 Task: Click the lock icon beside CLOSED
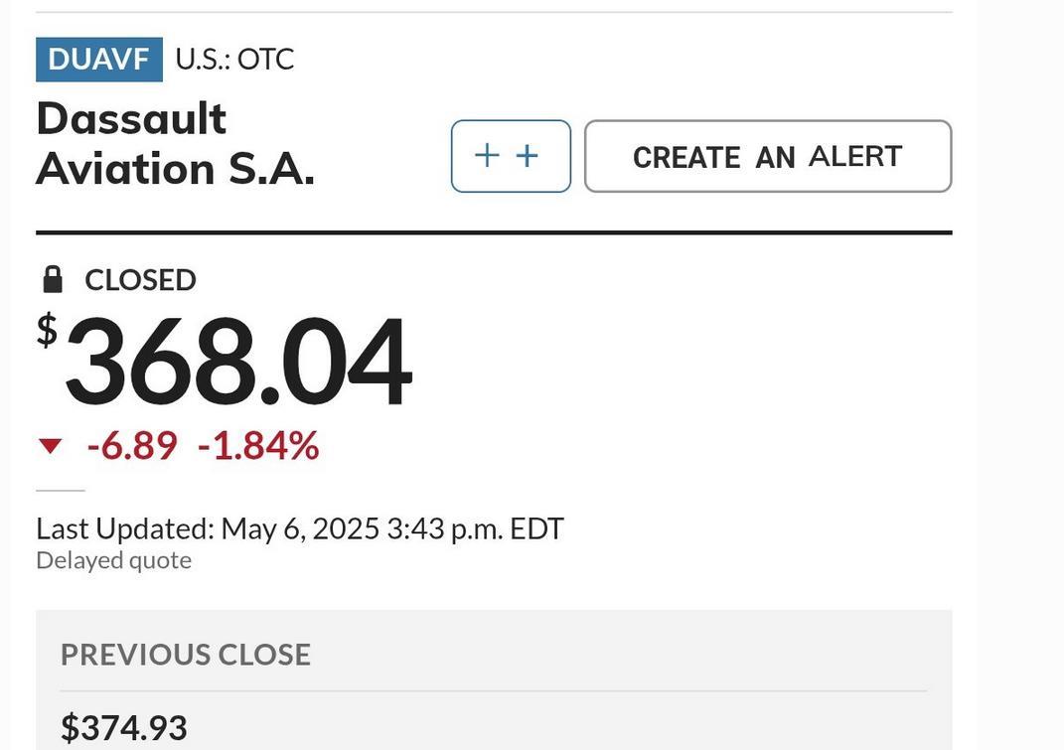point(53,279)
